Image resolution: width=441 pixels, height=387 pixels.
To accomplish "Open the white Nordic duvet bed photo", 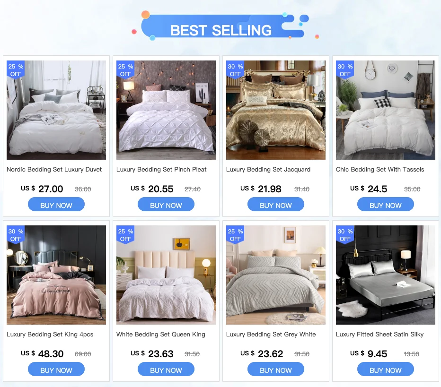I will [x=56, y=110].
